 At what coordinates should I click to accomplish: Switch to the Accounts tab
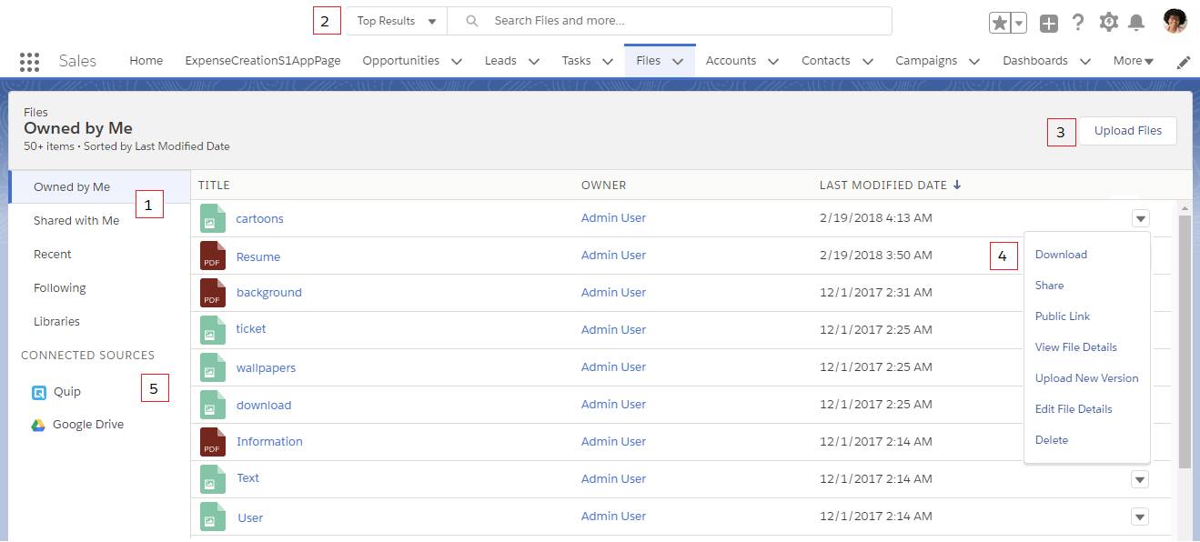[731, 61]
